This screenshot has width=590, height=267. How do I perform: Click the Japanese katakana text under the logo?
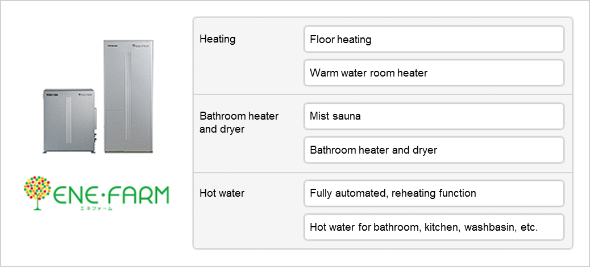tap(96, 209)
